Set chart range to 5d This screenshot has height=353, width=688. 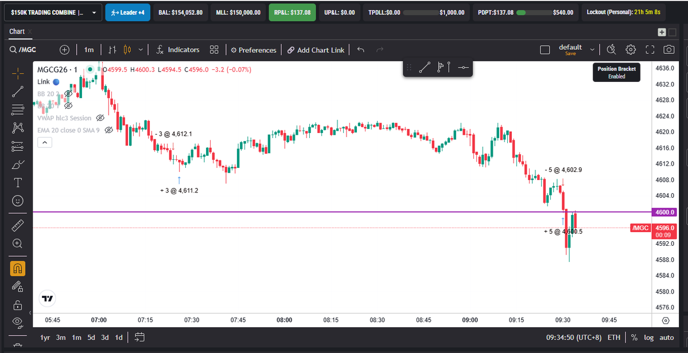[x=91, y=337]
